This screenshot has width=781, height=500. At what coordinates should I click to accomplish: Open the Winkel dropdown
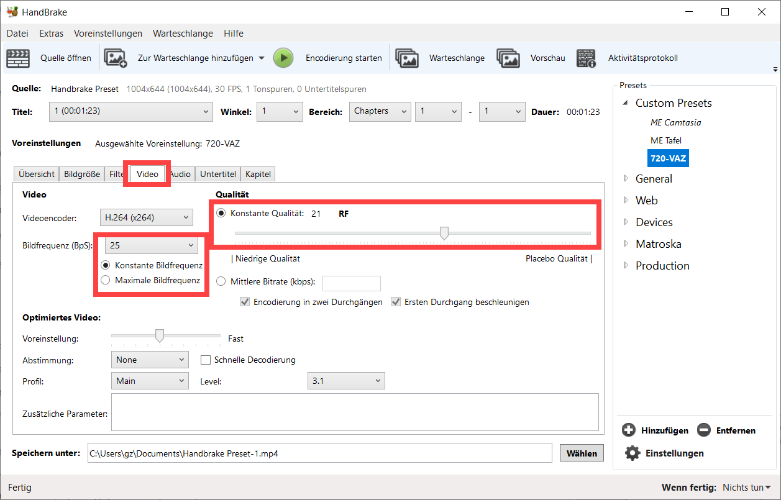pyautogui.click(x=280, y=112)
